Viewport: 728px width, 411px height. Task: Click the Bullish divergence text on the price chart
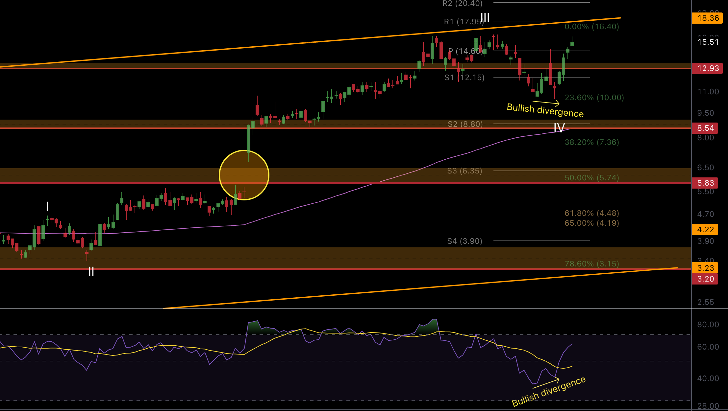tap(545, 110)
